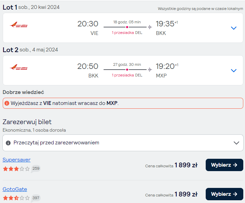Click the airplane icon in the Lot 1 route line
245x203 pixels.
pos(150,27)
